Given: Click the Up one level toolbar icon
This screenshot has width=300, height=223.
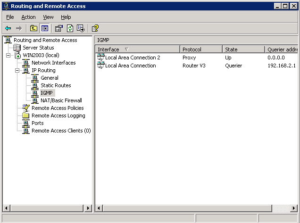Looking at the screenshot, I should [x=34, y=28].
